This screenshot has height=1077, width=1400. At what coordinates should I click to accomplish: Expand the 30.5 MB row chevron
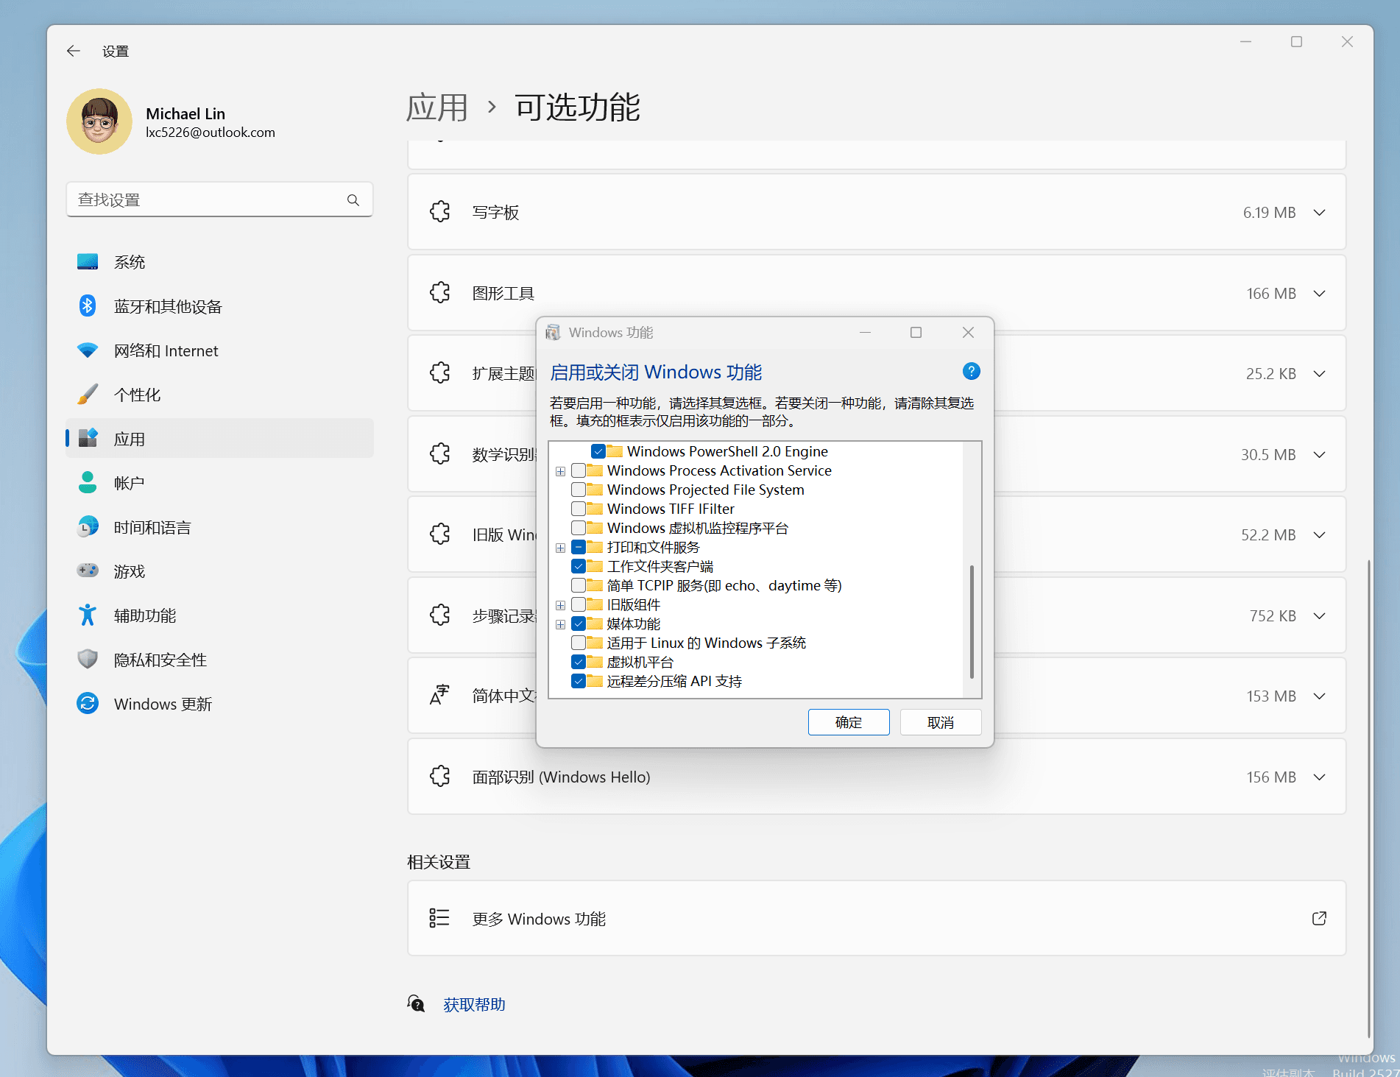[x=1319, y=455]
